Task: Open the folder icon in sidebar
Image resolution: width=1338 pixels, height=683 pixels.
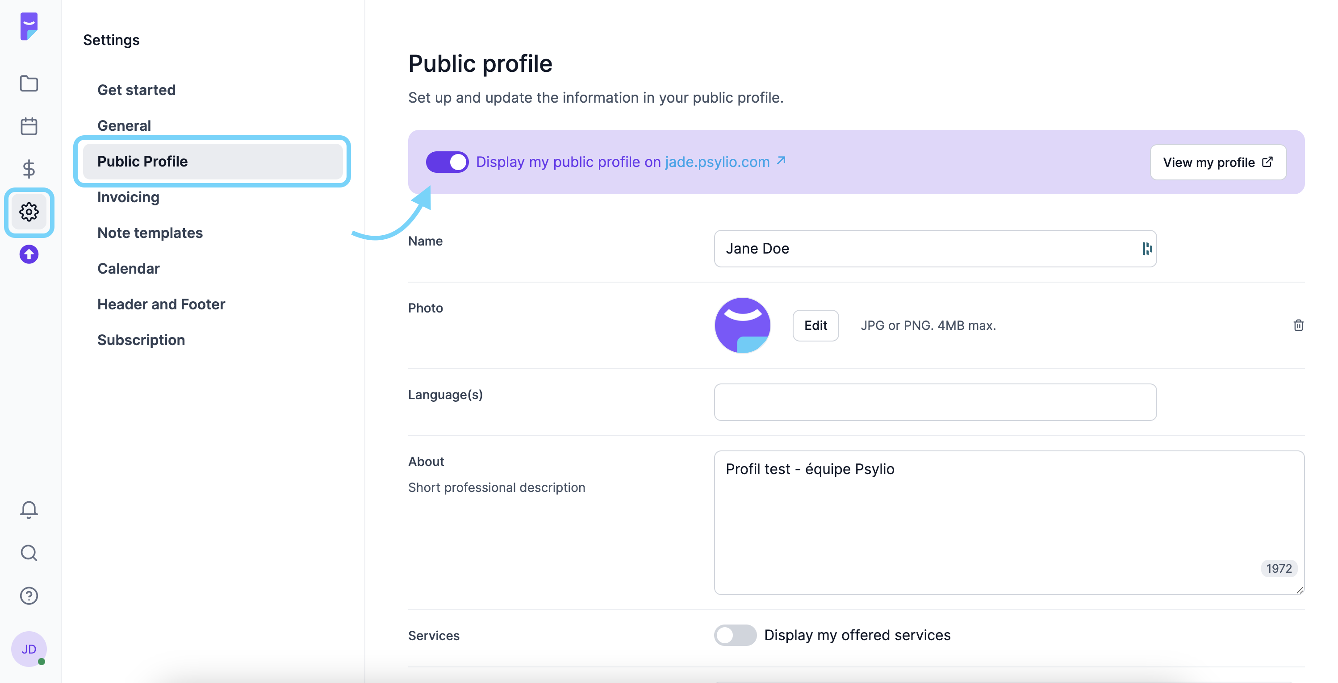Action: (x=29, y=83)
